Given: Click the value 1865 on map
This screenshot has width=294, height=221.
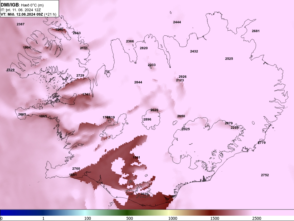Looking at the screenshot, I should (43, 116).
